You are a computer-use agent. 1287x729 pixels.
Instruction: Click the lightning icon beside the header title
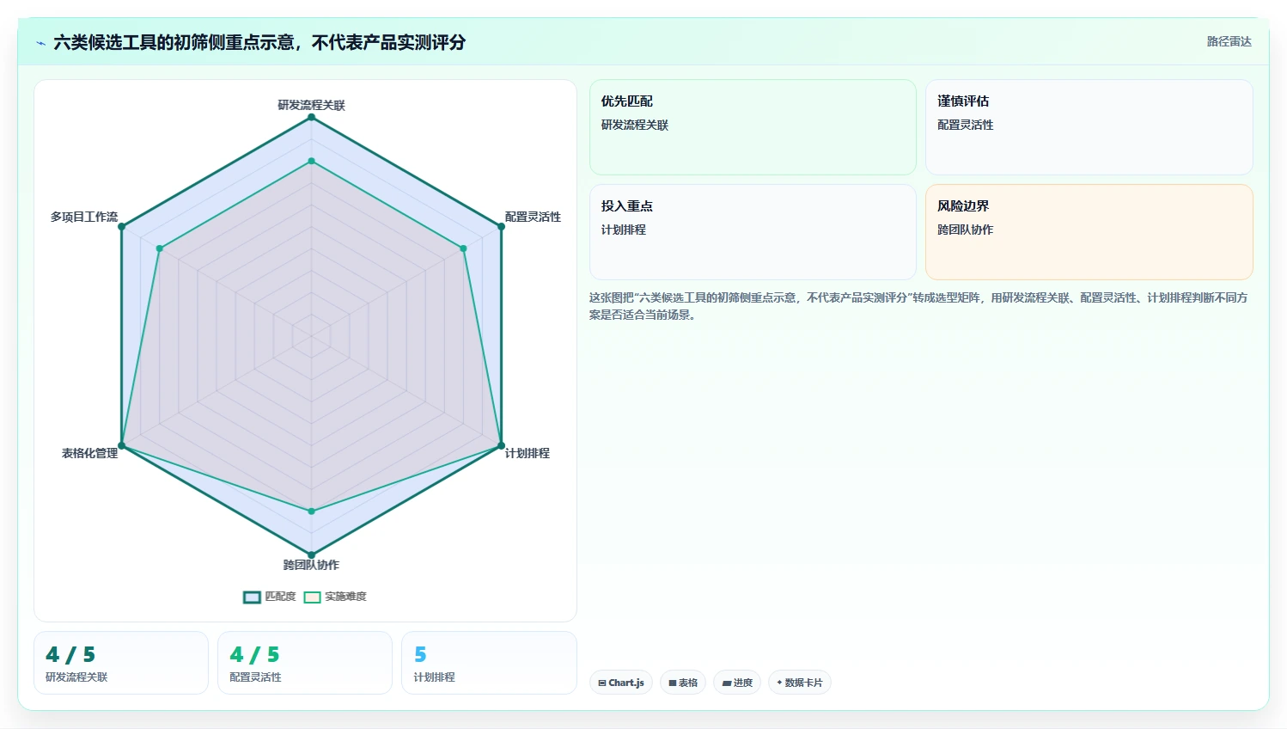tap(40, 43)
